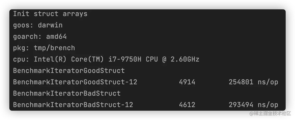Click the "i7-9750H" processor model text

(x=125, y=59)
